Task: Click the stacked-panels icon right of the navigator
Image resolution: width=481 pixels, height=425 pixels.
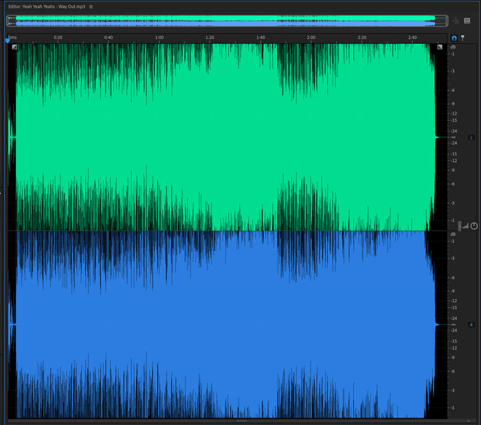Action: pos(467,21)
